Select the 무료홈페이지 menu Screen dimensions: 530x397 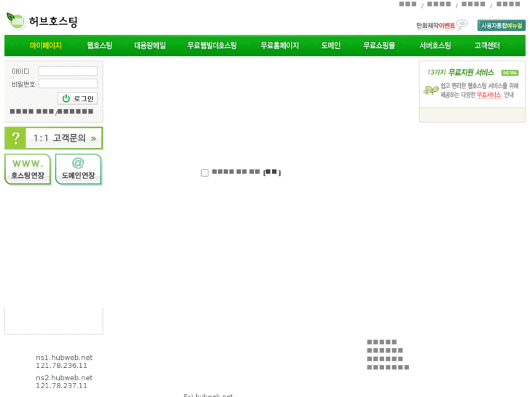(x=279, y=45)
